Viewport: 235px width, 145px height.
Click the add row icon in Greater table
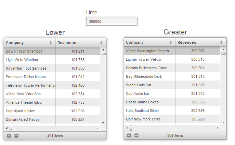[x=129, y=135]
